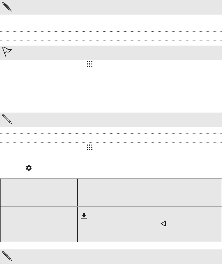Click the gray flag notice banner body
The height and width of the screenshot is (264, 222).
tap(111, 53)
